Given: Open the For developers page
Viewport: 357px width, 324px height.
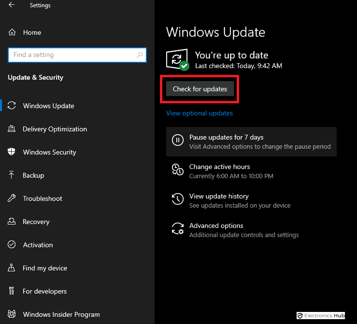Looking at the screenshot, I should click(44, 291).
